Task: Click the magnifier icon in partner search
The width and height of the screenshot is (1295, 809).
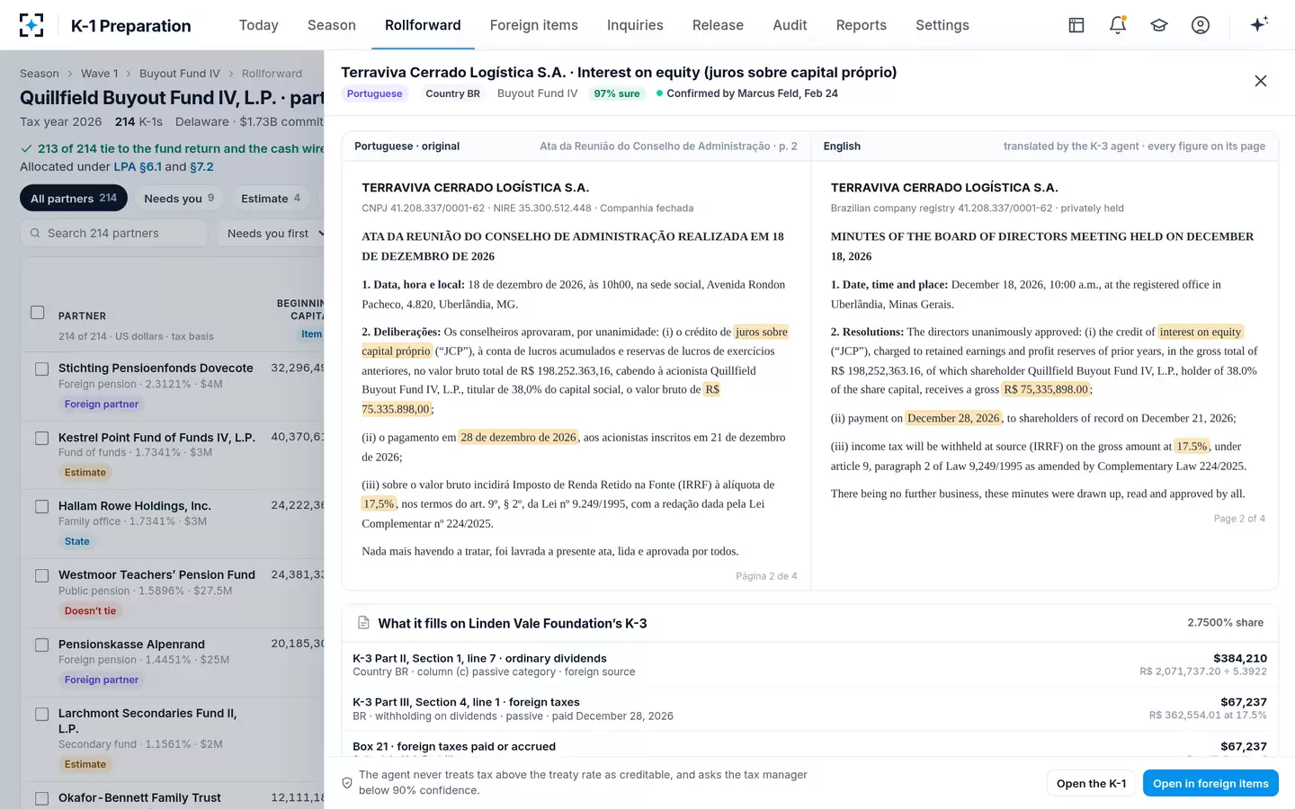Action: tap(35, 233)
